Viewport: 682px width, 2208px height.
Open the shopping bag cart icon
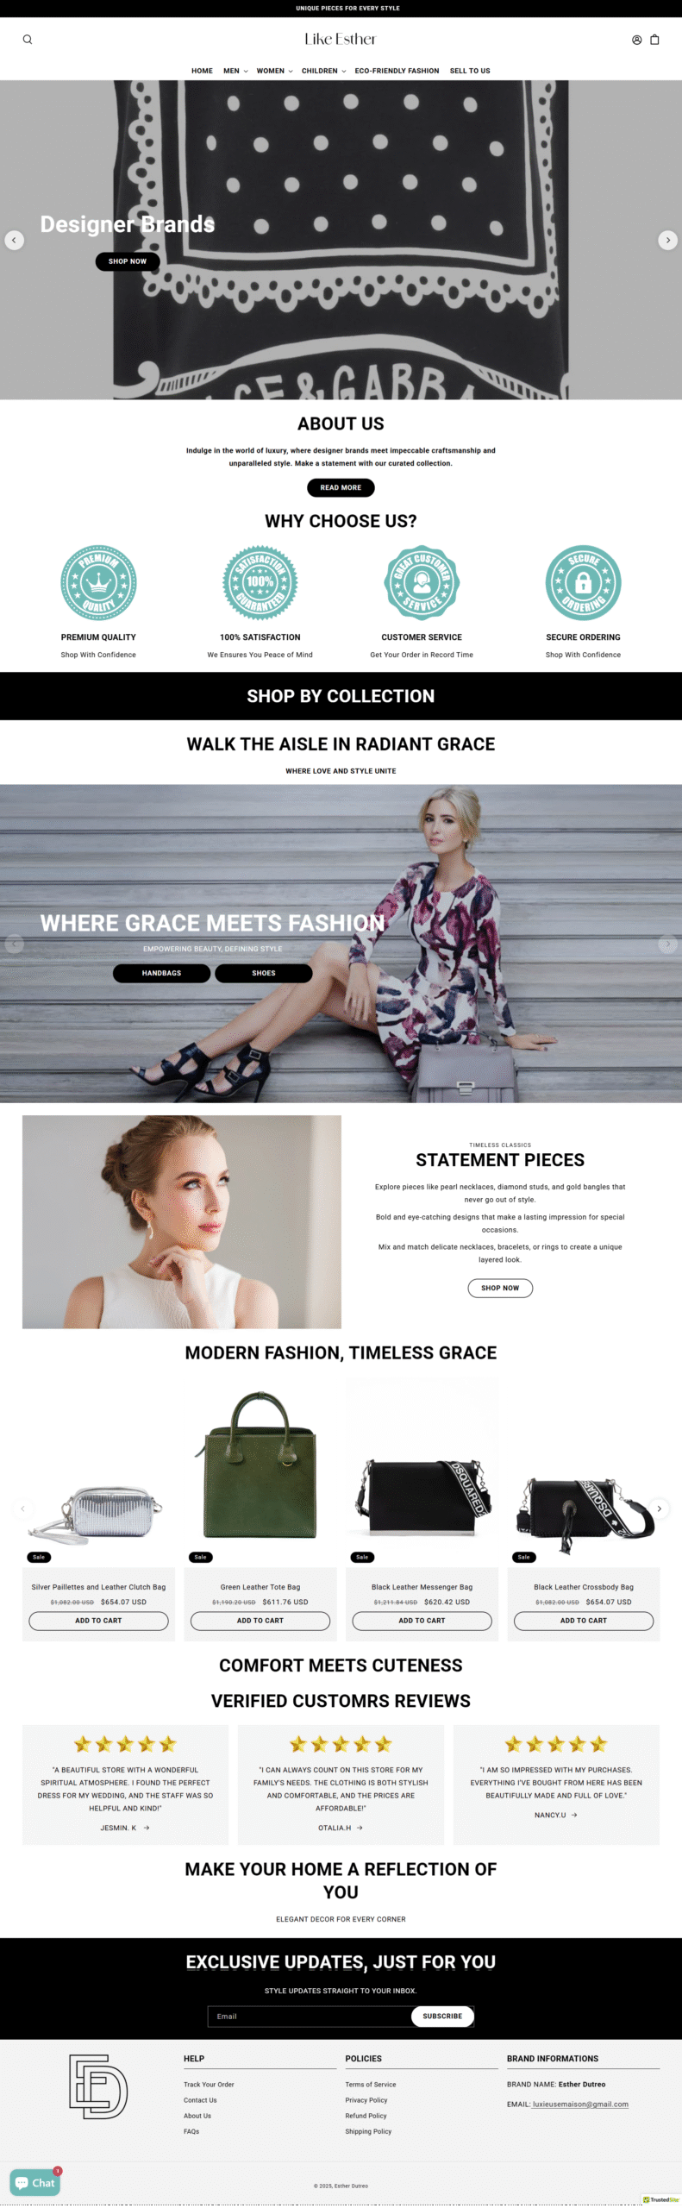(x=654, y=40)
